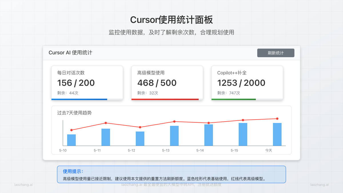Click the blue bar for 今天
This screenshot has width=343, height=193.
pos(277,134)
